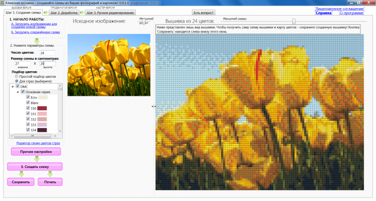Screen dimensions: 376x201
Task: Uncheck the Ecru color checkbox
Action: 28,97
